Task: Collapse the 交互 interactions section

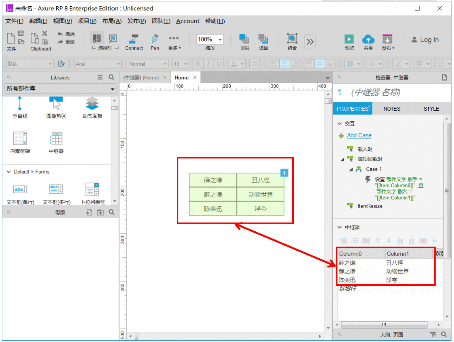Action: (x=340, y=124)
